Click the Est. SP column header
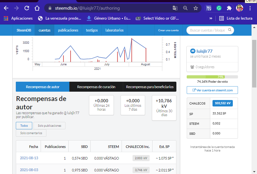Screen dimensions: 257x174 164,147
